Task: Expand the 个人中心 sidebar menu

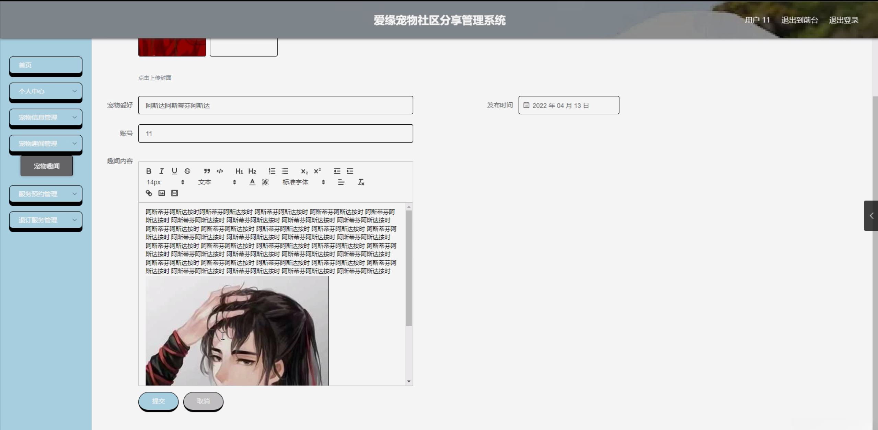Action: pos(46,91)
